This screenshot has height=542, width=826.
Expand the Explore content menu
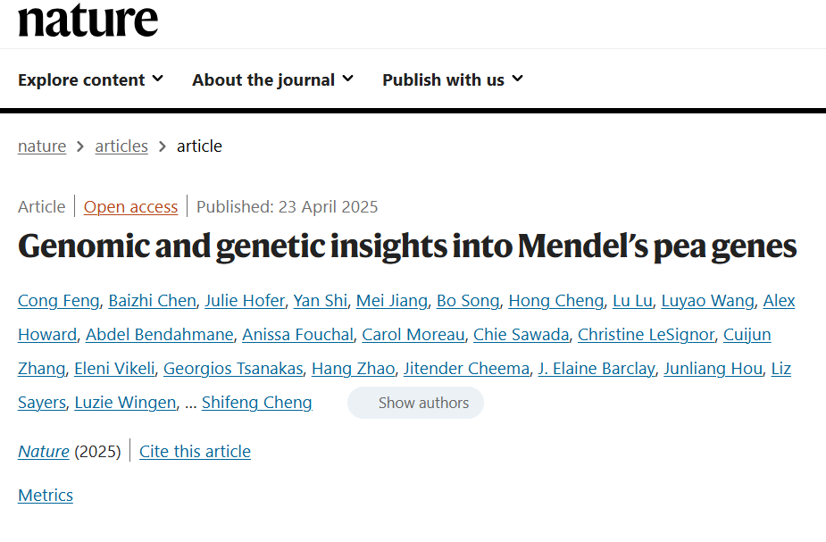(90, 79)
